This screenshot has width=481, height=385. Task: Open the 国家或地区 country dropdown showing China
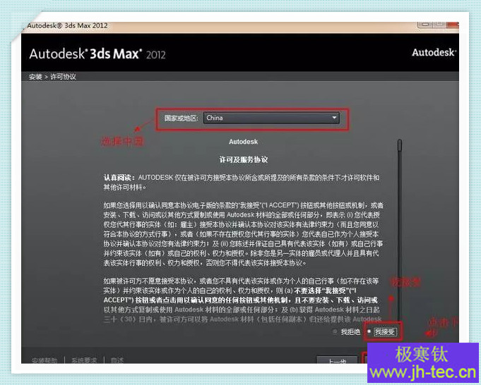pos(271,118)
